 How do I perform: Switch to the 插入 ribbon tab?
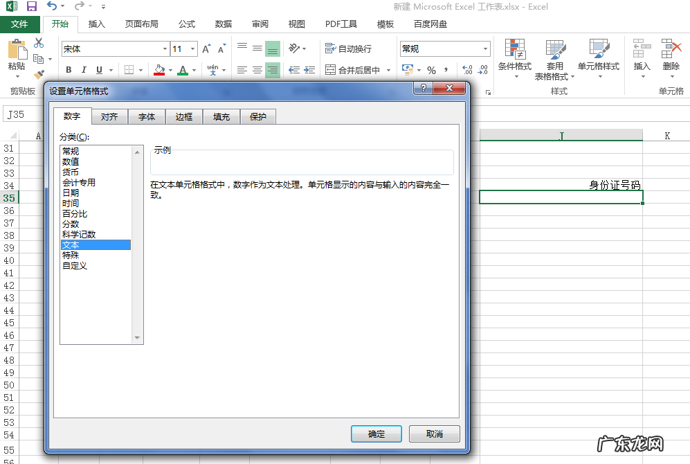[x=96, y=24]
